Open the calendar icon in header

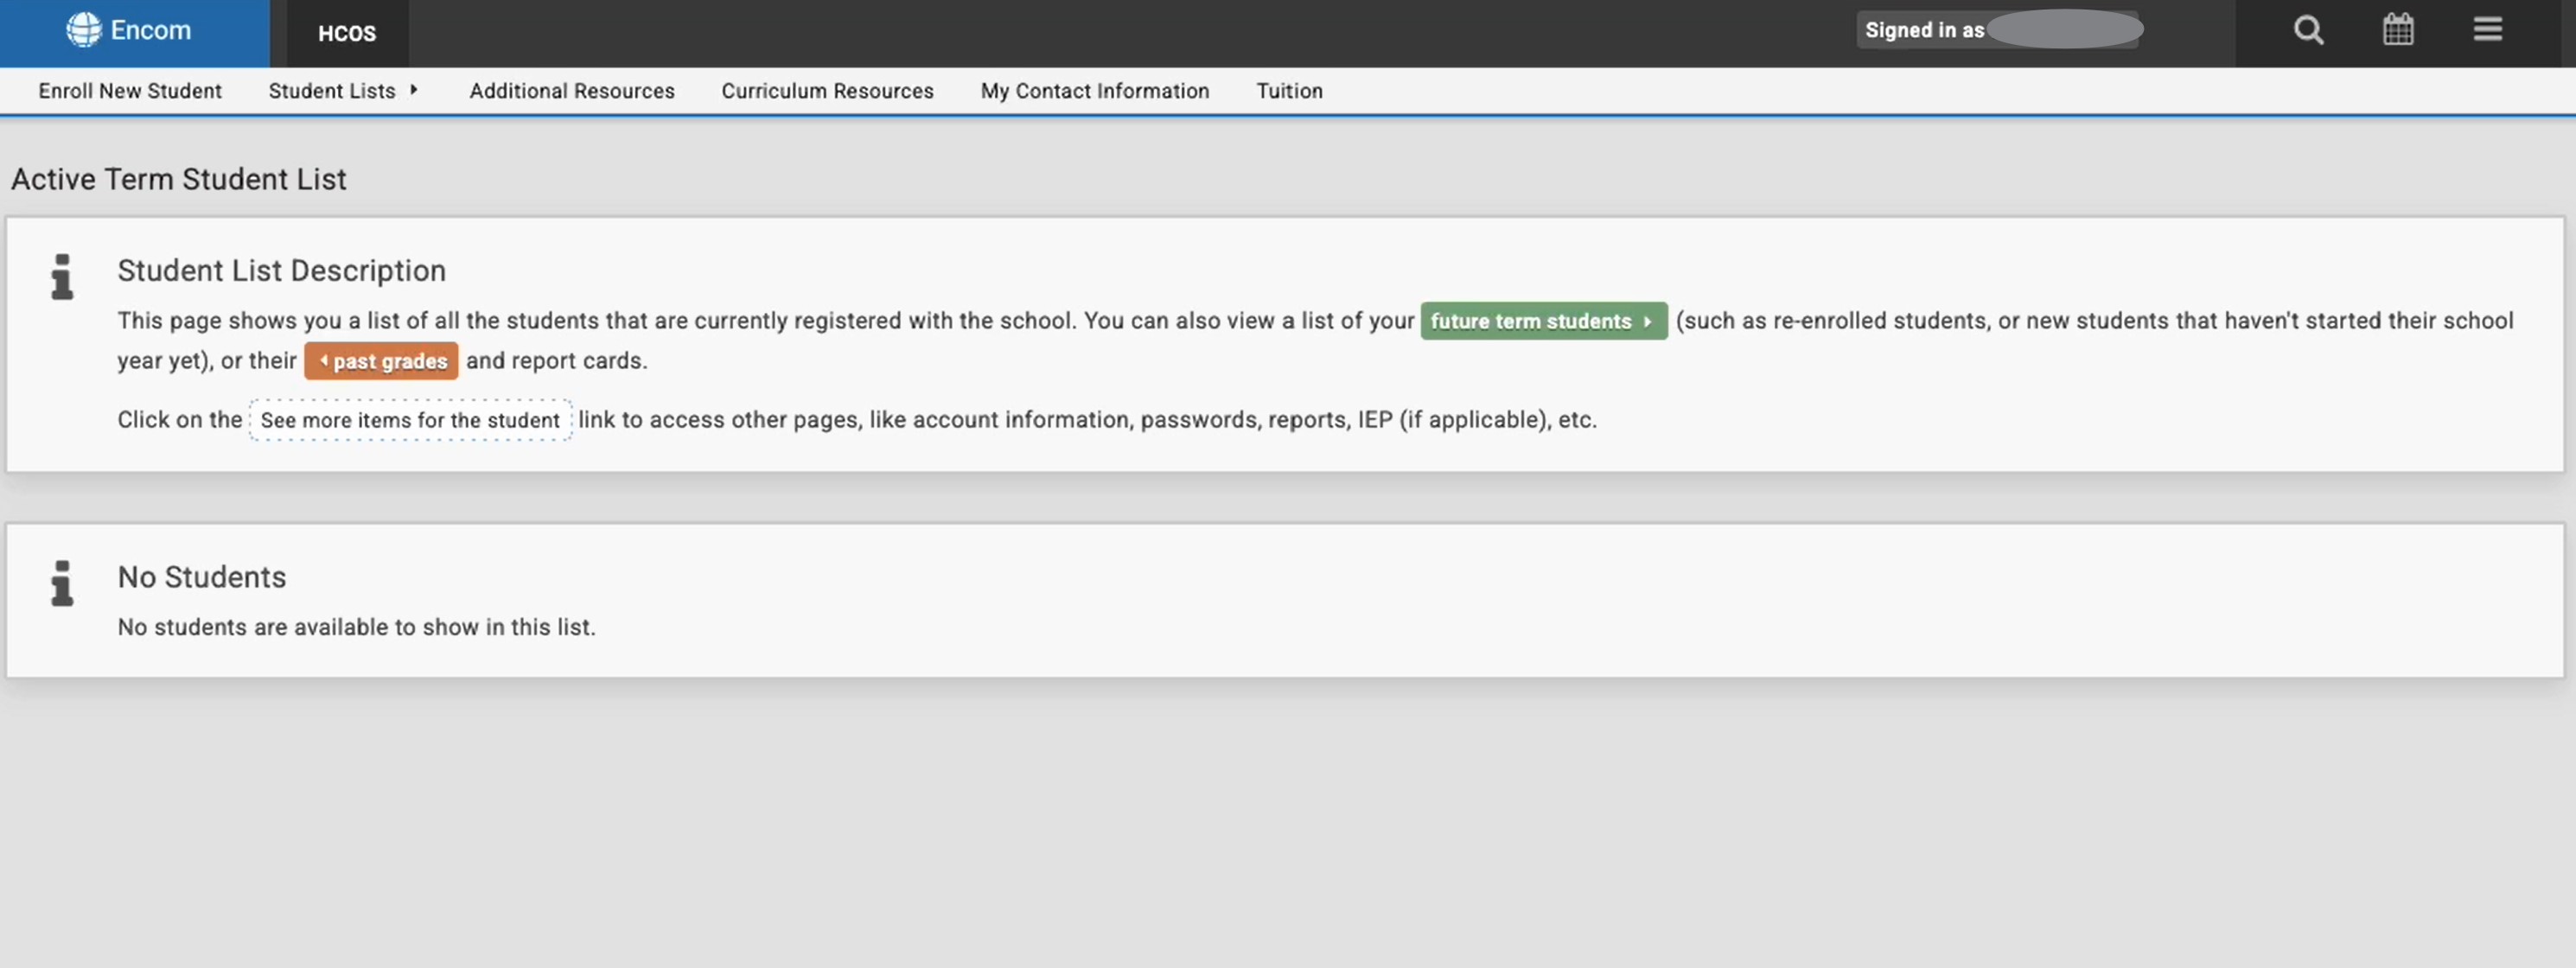2398,30
